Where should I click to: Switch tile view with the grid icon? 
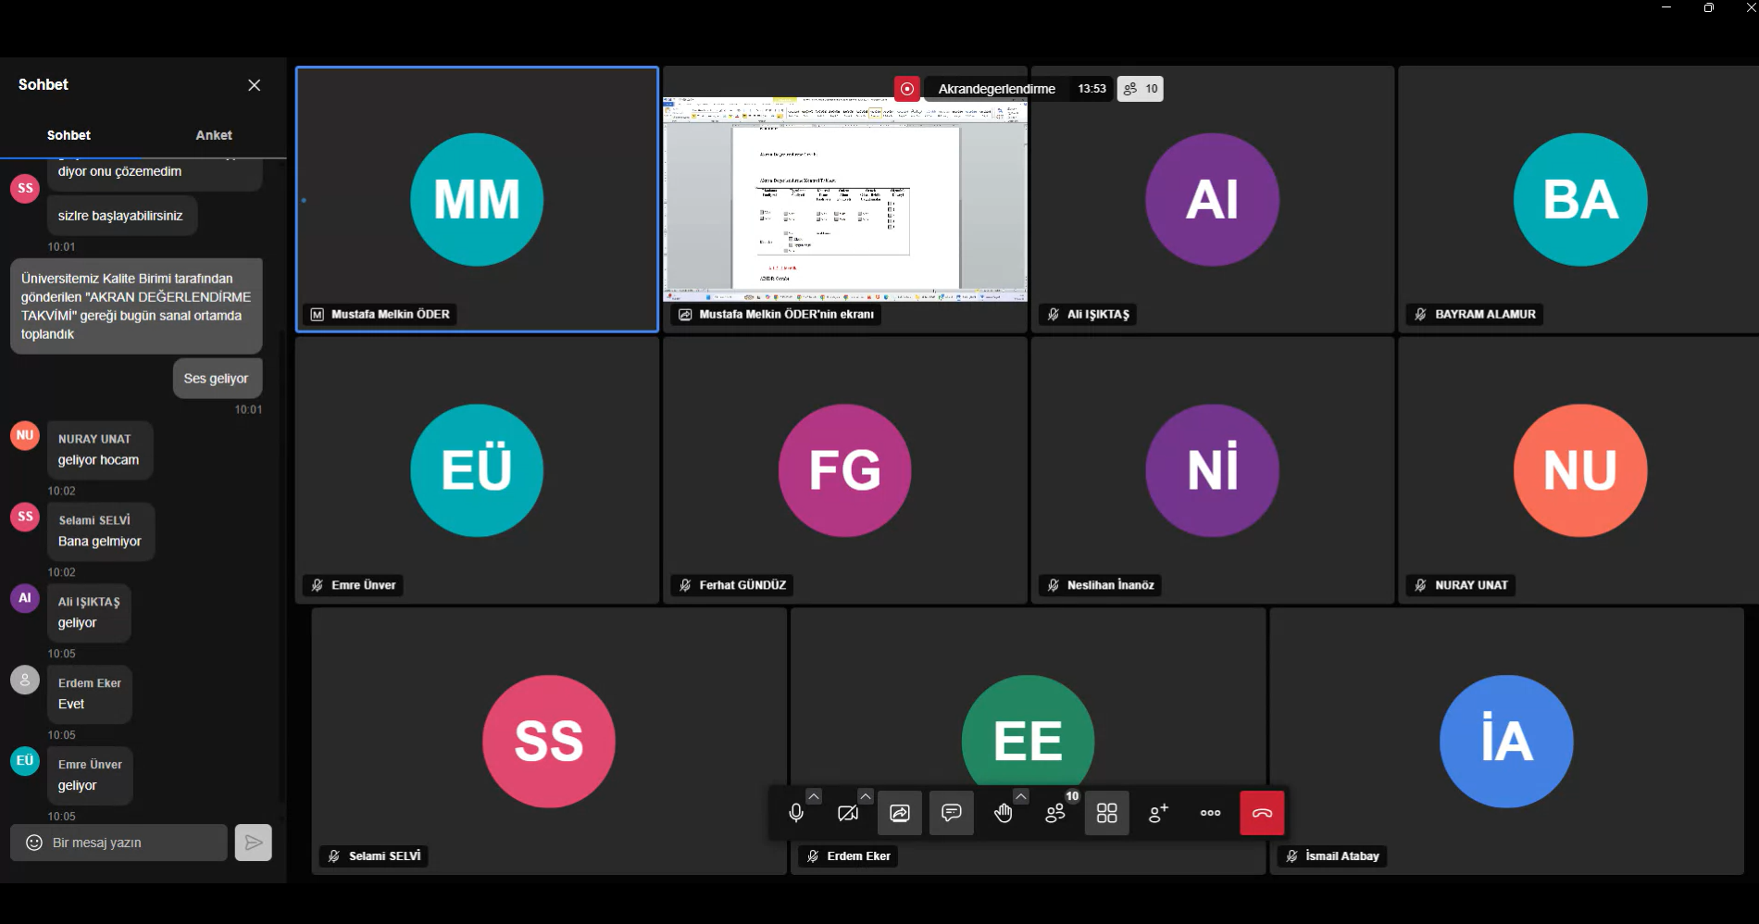click(1107, 813)
